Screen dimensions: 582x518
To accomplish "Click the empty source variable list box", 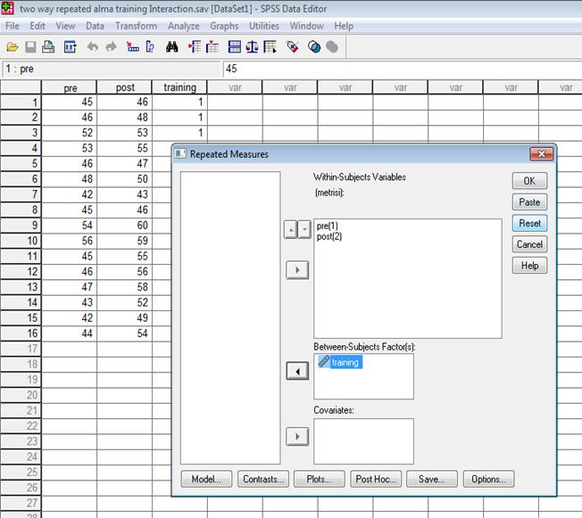I will click(230, 317).
